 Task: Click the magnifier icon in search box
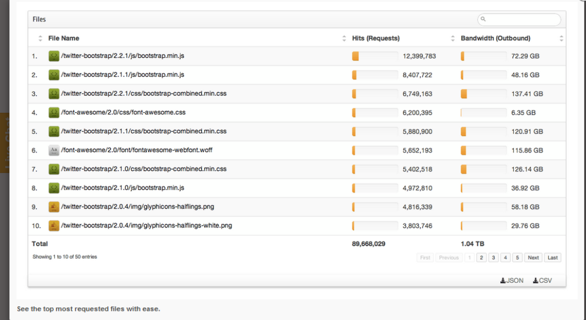[484, 19]
